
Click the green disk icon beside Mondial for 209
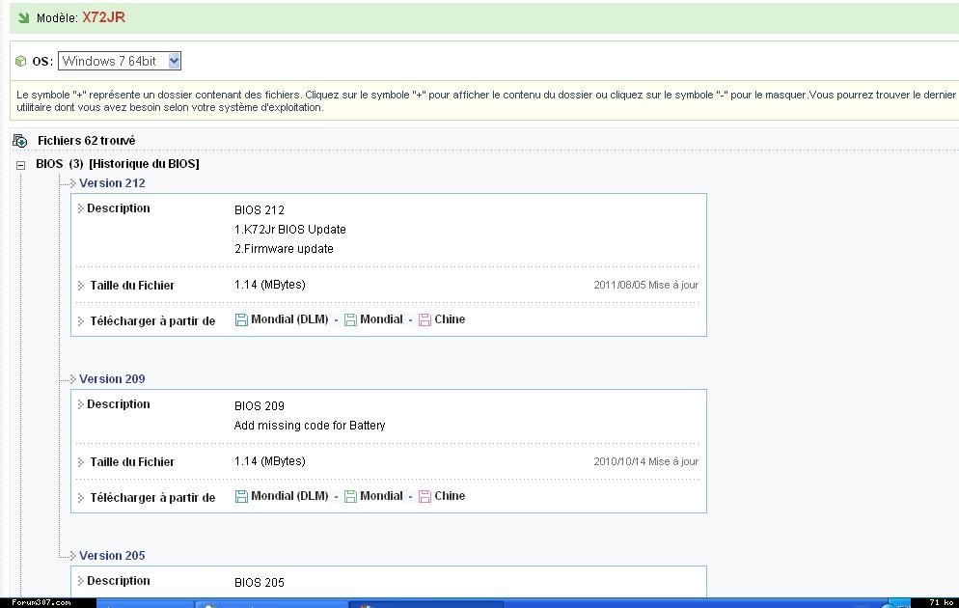(x=350, y=497)
